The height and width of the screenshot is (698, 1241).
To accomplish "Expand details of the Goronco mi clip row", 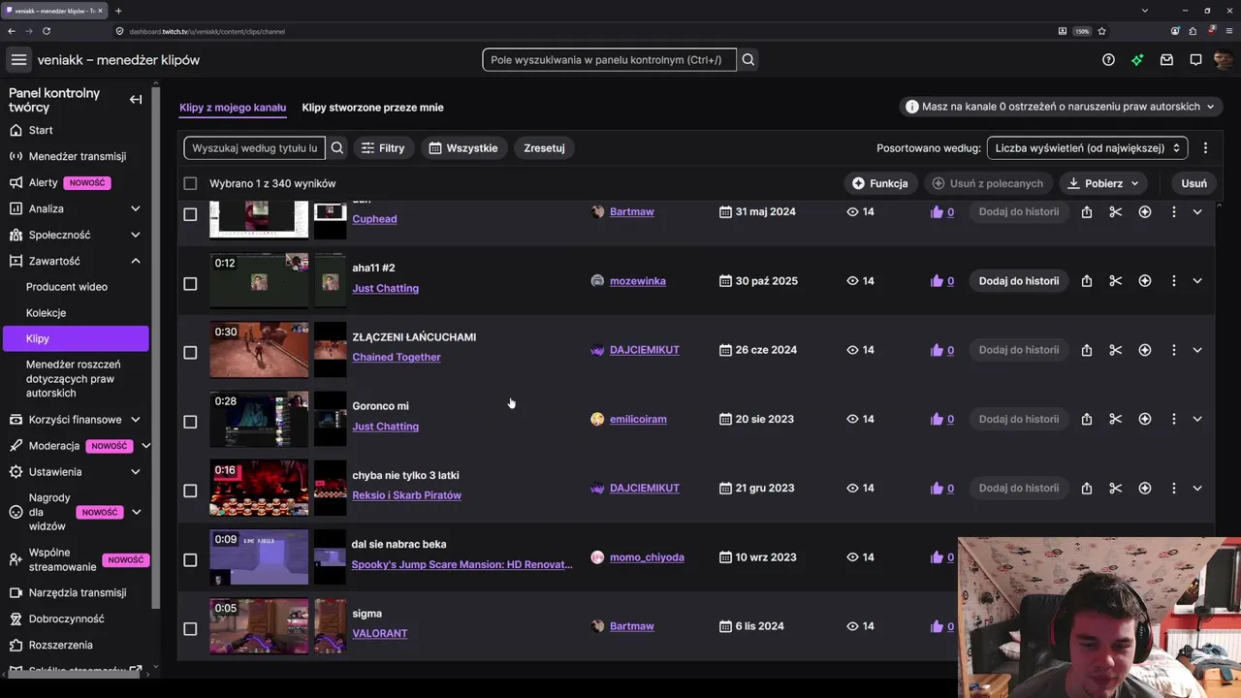I will 1197,419.
